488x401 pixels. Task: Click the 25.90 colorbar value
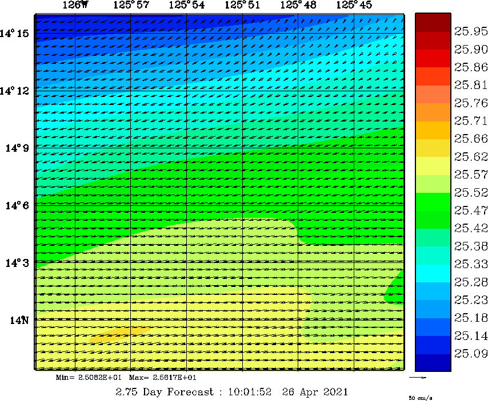point(471,49)
